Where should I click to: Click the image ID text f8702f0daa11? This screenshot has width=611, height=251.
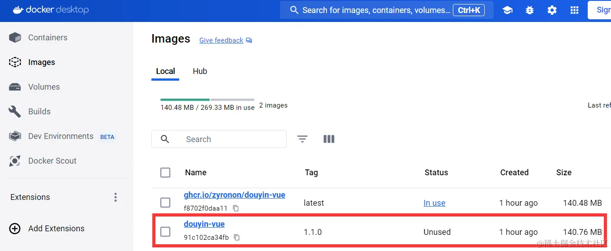(206, 208)
